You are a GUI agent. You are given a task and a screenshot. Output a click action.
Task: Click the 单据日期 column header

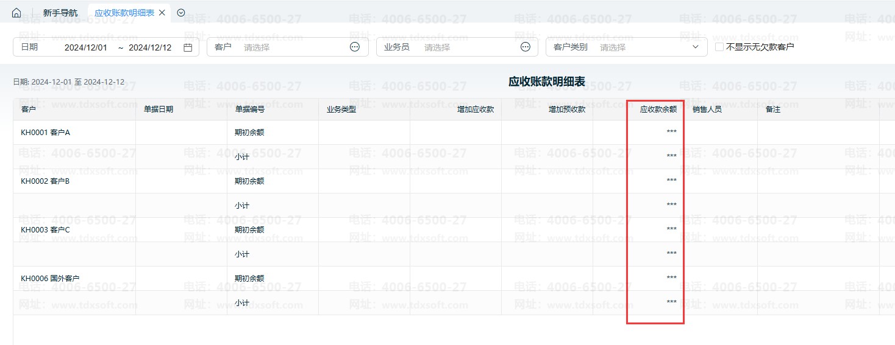click(159, 110)
